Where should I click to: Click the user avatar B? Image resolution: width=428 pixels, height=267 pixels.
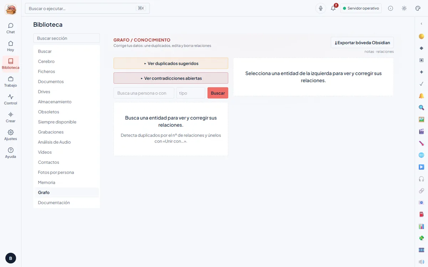pyautogui.click(x=10, y=258)
